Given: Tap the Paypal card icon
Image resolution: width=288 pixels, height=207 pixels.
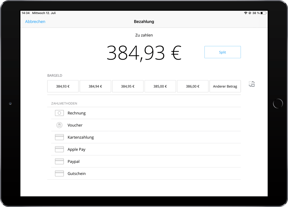Looking at the screenshot, I should tap(59, 161).
